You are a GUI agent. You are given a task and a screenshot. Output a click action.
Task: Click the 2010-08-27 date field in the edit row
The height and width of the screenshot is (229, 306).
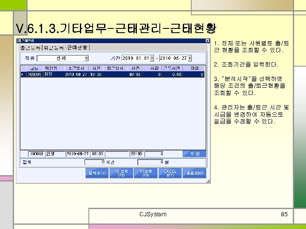coord(78,154)
